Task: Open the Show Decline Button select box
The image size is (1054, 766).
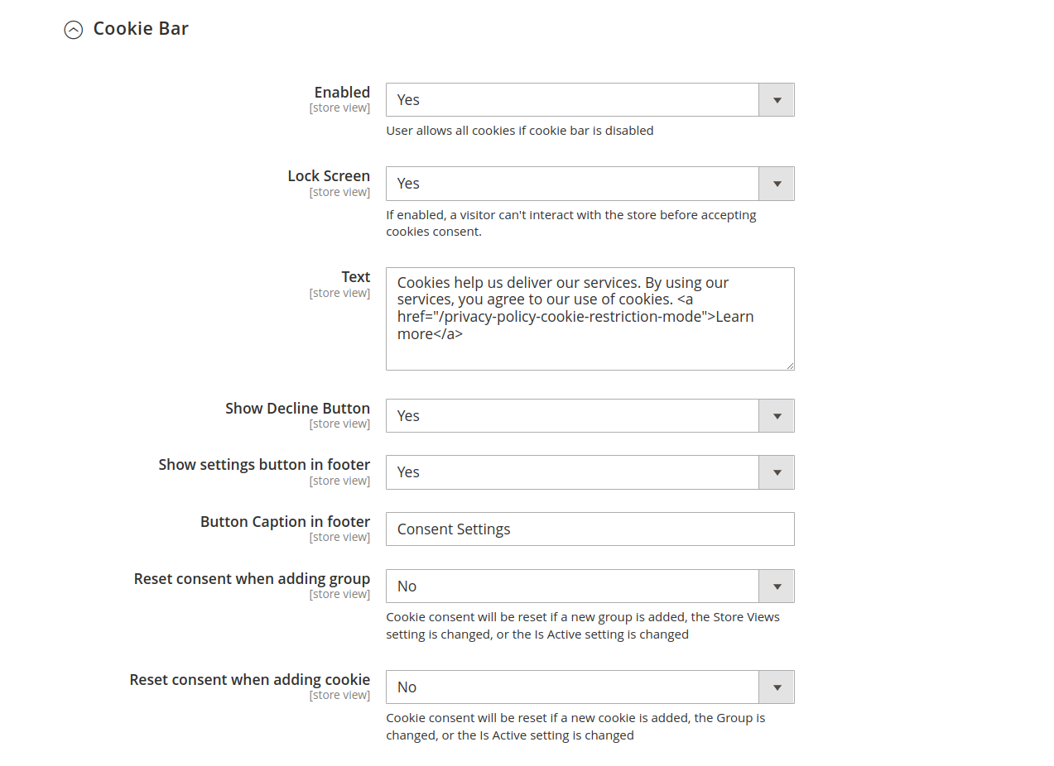Action: 572,416
